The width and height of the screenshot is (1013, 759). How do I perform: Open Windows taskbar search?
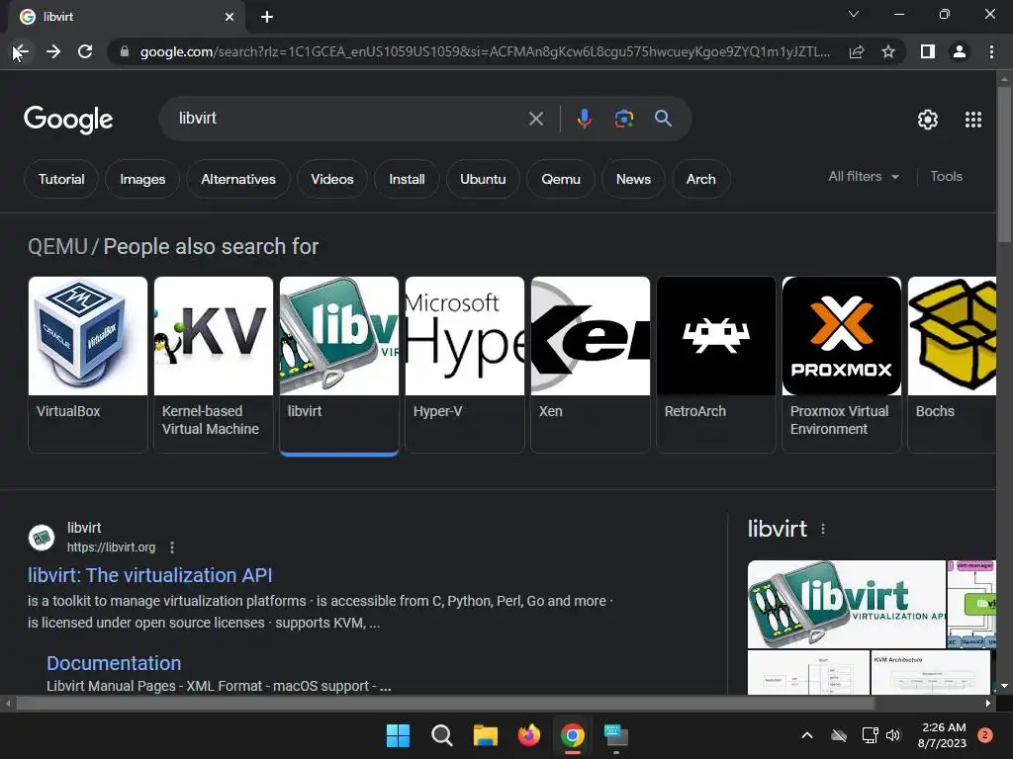pyautogui.click(x=442, y=735)
